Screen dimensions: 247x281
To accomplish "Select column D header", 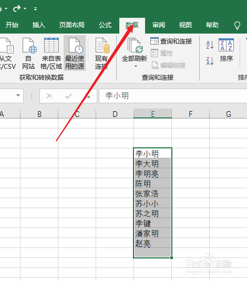I will 115,114.
